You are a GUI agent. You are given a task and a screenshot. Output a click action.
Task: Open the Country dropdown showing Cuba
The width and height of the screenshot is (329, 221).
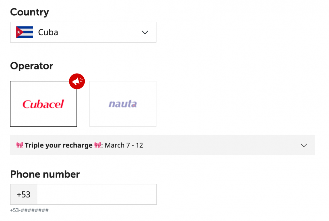click(83, 32)
